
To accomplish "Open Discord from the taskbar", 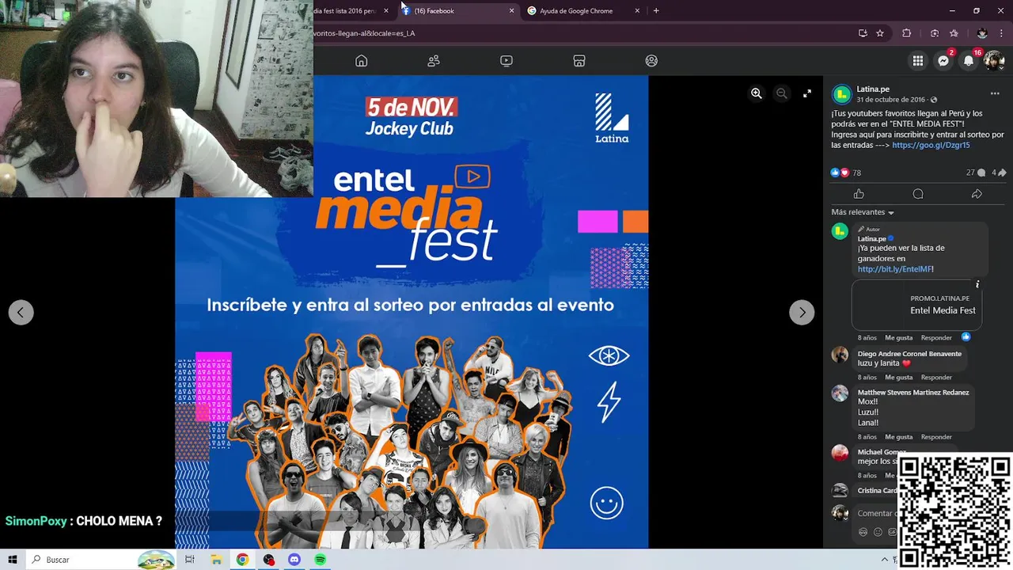I will click(x=294, y=560).
